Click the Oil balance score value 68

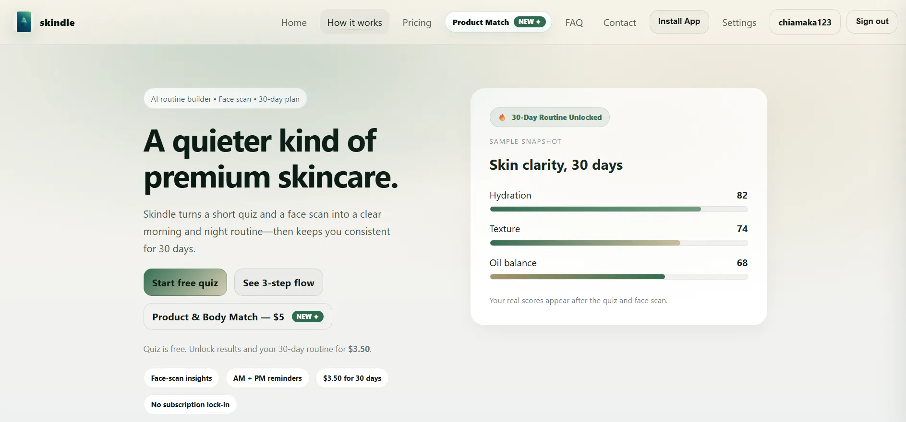742,263
